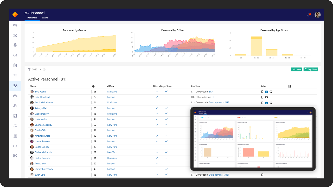
Task: Click Kobi Cleveland's mobile phone icon
Action: (262, 97)
